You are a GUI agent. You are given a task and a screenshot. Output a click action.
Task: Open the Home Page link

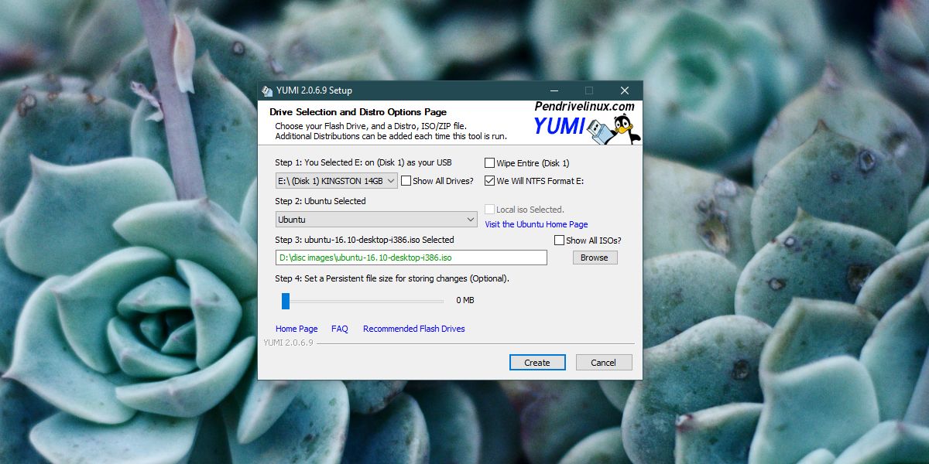tap(297, 329)
